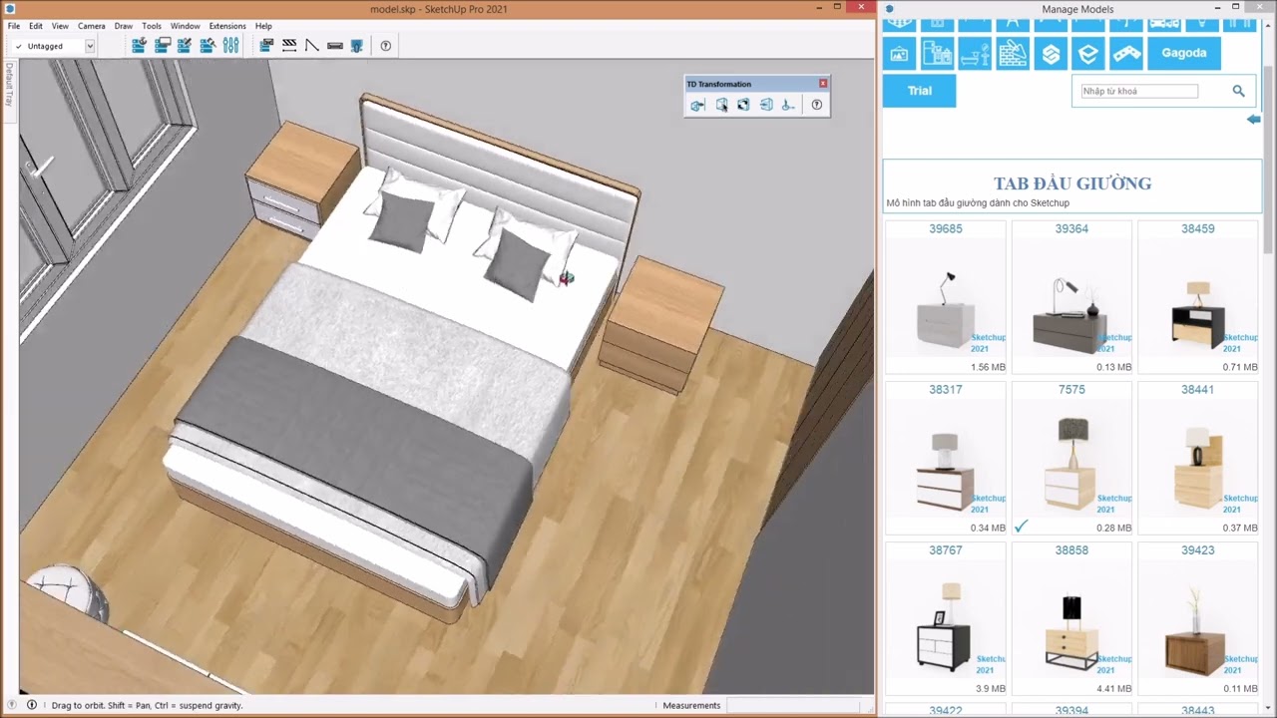This screenshot has width=1277, height=718.
Task: Open the View menu
Action: click(x=61, y=26)
